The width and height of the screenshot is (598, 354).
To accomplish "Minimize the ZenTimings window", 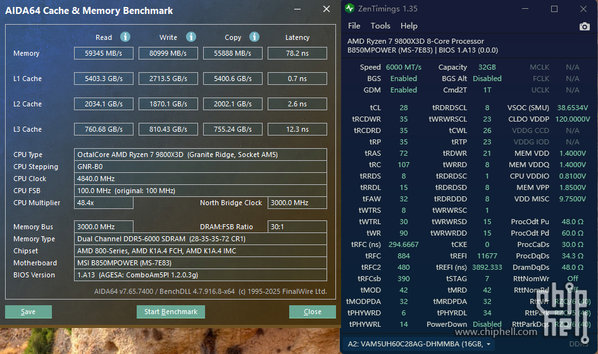I will coord(525,9).
